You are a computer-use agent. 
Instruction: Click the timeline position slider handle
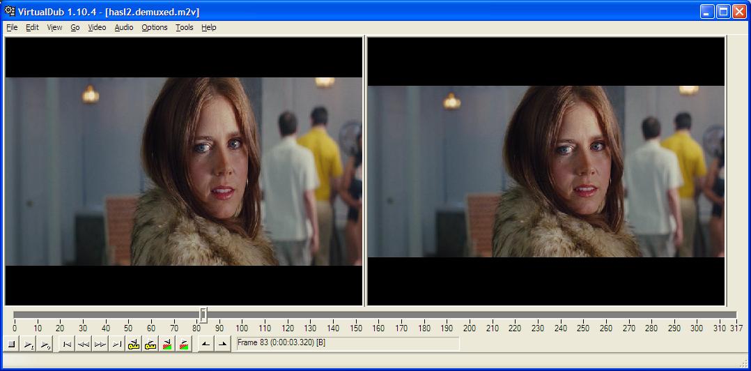tap(203, 315)
